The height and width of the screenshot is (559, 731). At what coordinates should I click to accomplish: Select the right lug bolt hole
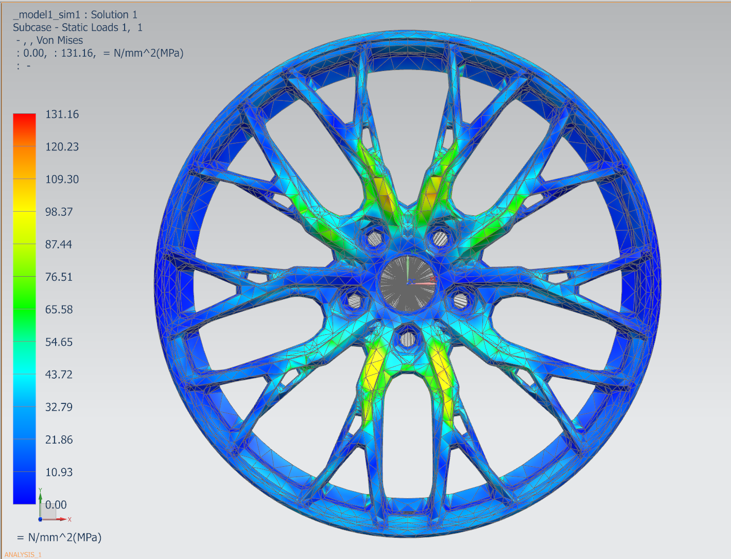460,300
